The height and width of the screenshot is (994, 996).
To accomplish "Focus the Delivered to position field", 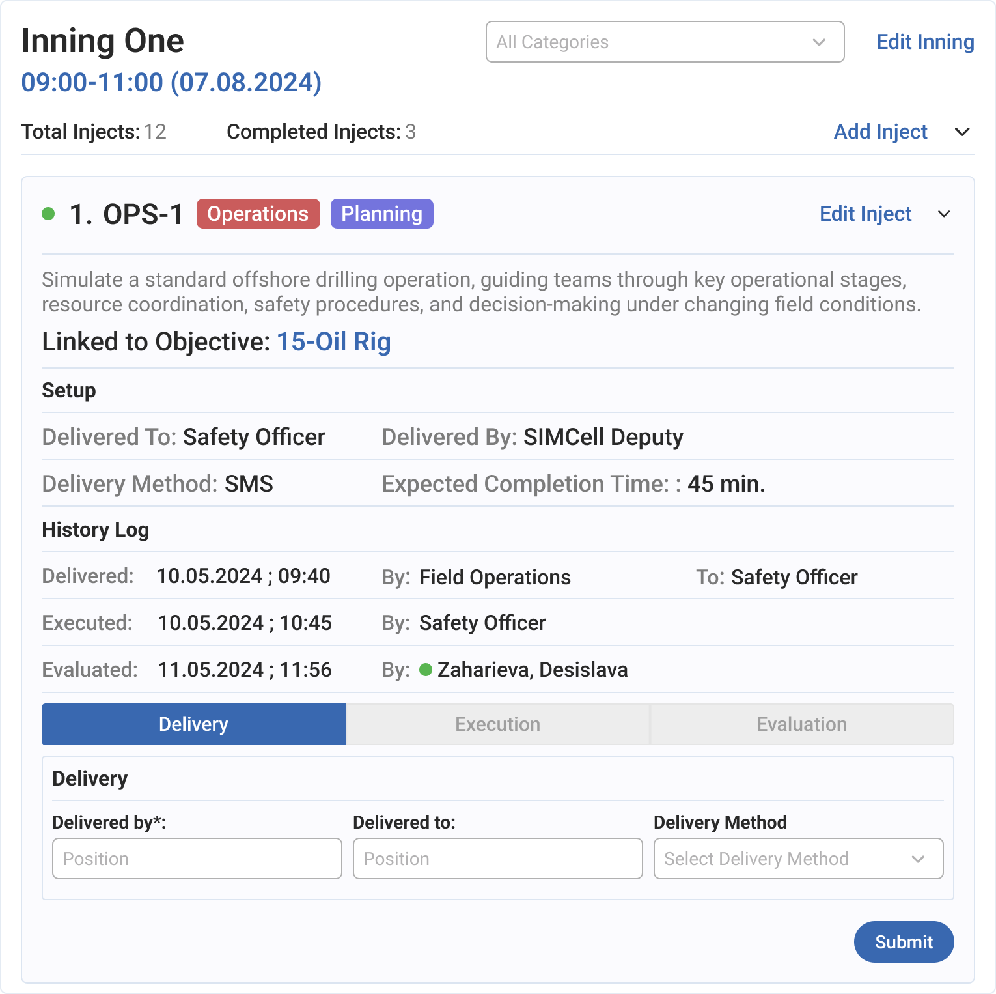I will pos(498,859).
